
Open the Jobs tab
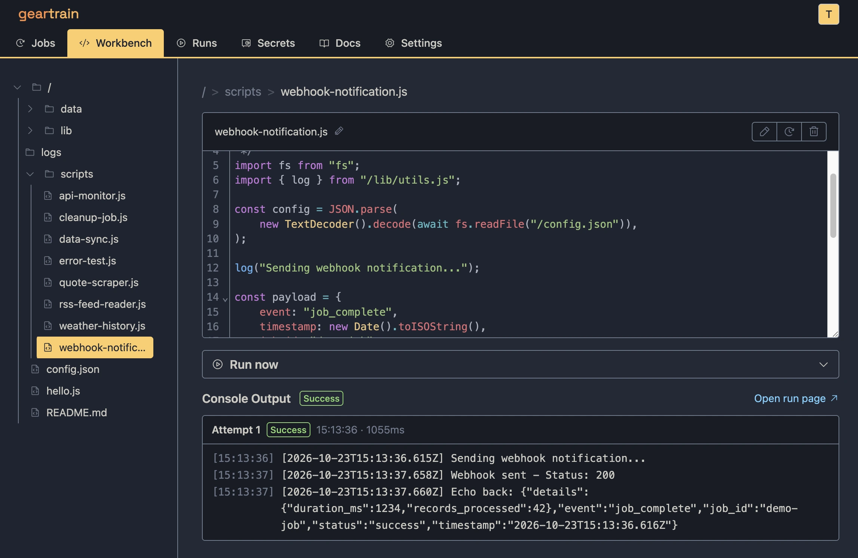point(36,43)
